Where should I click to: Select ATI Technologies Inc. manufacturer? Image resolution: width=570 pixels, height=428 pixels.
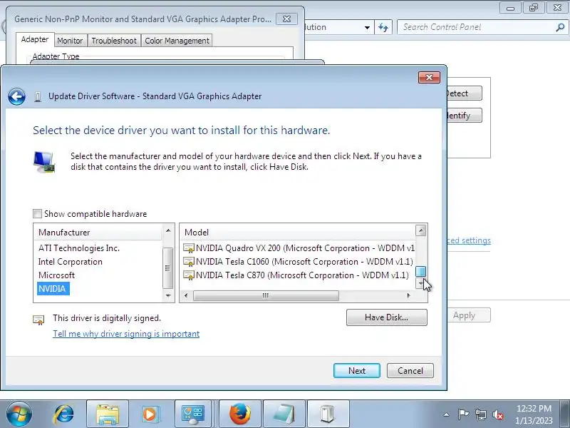[79, 248]
